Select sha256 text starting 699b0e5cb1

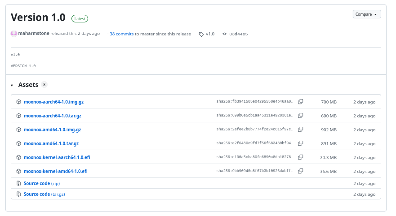[255, 115]
